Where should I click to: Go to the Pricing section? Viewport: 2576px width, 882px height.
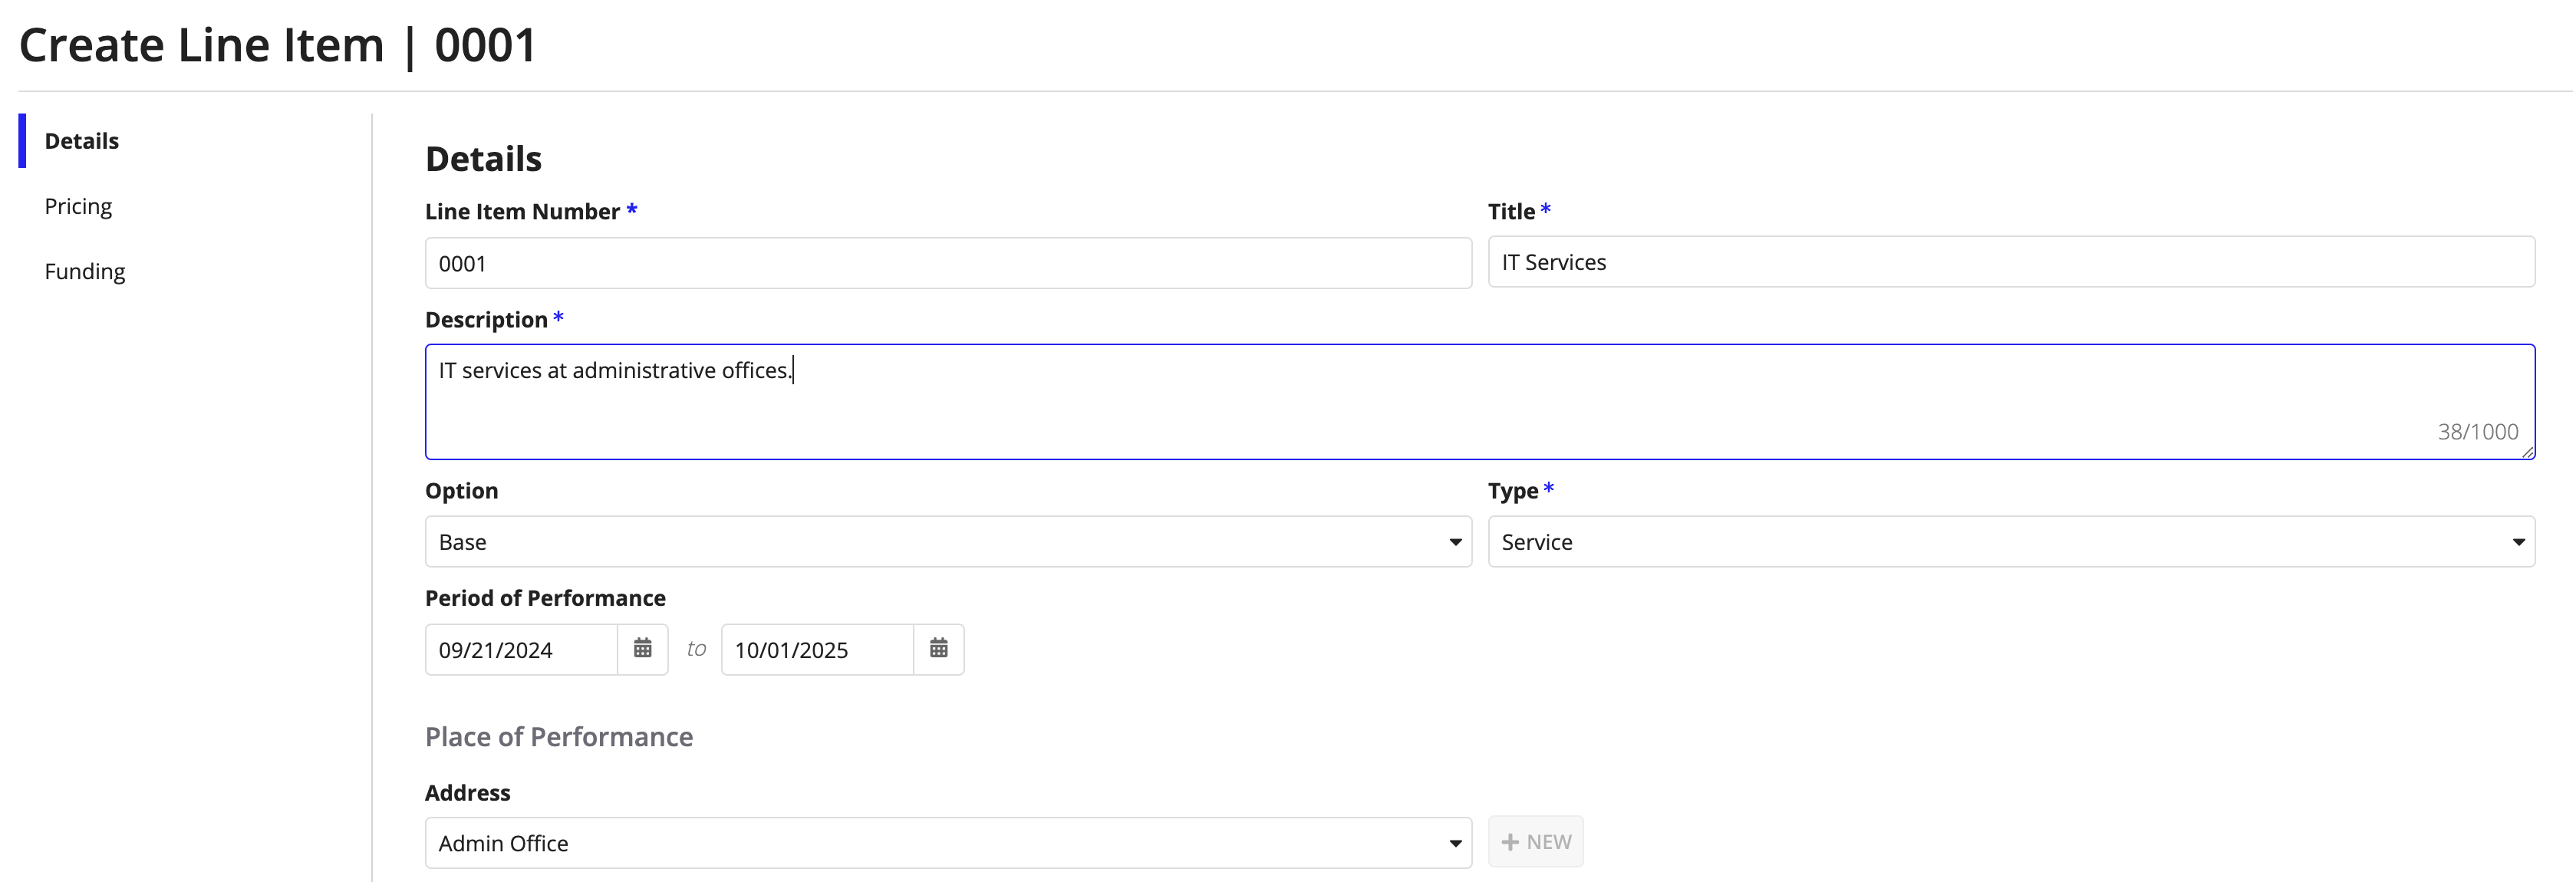(x=78, y=206)
